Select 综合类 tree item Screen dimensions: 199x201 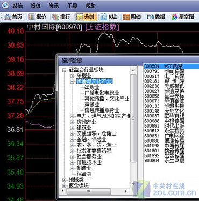click(84, 174)
